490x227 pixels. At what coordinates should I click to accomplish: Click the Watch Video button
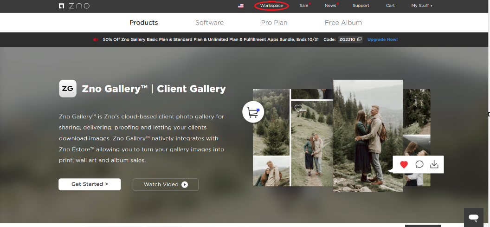[x=166, y=184]
